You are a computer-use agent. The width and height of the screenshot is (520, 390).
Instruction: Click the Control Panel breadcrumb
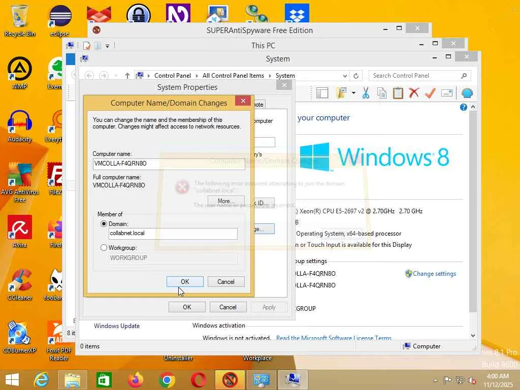(x=173, y=76)
